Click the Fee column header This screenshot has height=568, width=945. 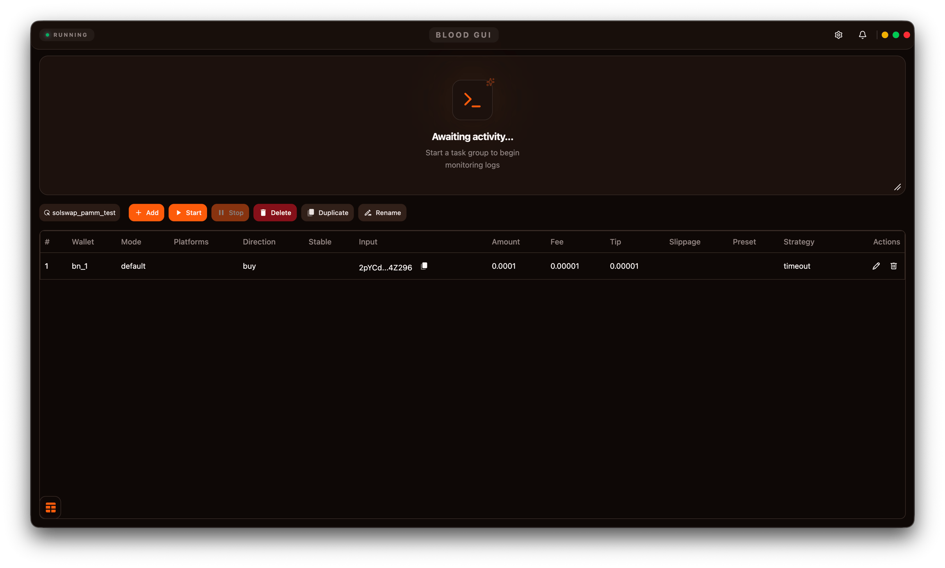point(557,242)
